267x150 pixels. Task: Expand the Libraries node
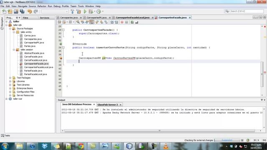pyautogui.click(x=10, y=81)
